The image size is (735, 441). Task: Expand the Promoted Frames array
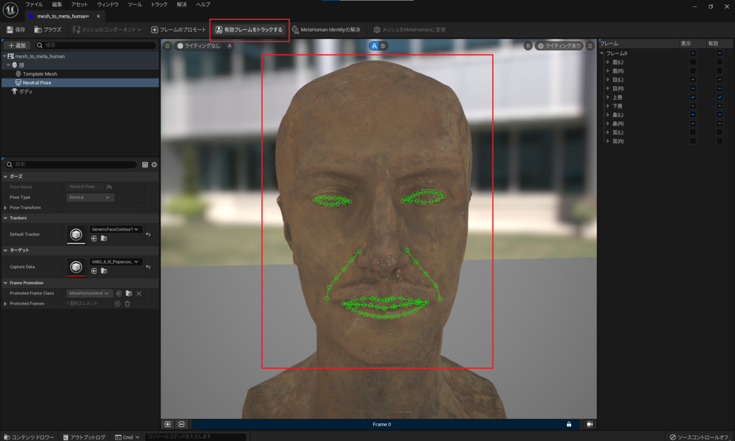[x=6, y=304]
